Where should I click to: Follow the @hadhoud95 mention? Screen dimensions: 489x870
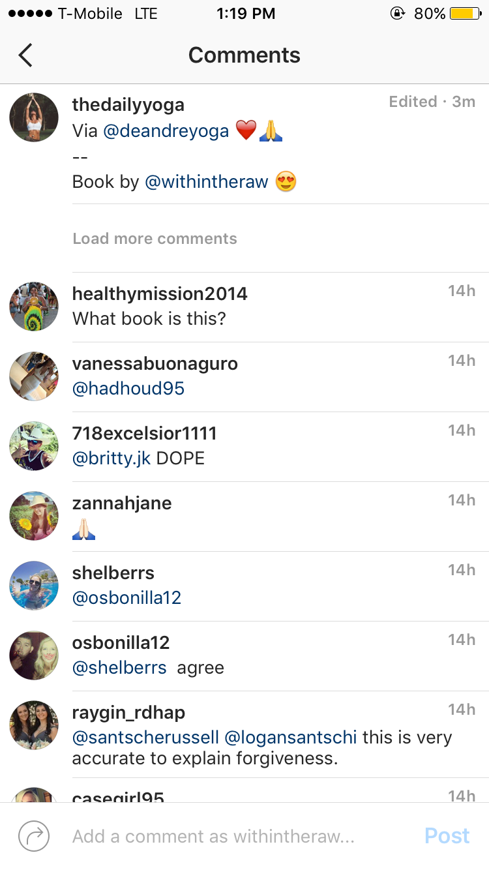coord(128,389)
